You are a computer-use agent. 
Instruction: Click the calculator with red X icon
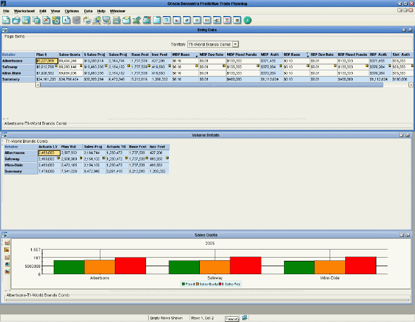tap(147, 20)
